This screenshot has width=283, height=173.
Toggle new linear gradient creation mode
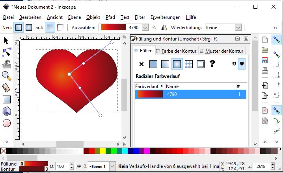pyautogui.click(x=19, y=28)
